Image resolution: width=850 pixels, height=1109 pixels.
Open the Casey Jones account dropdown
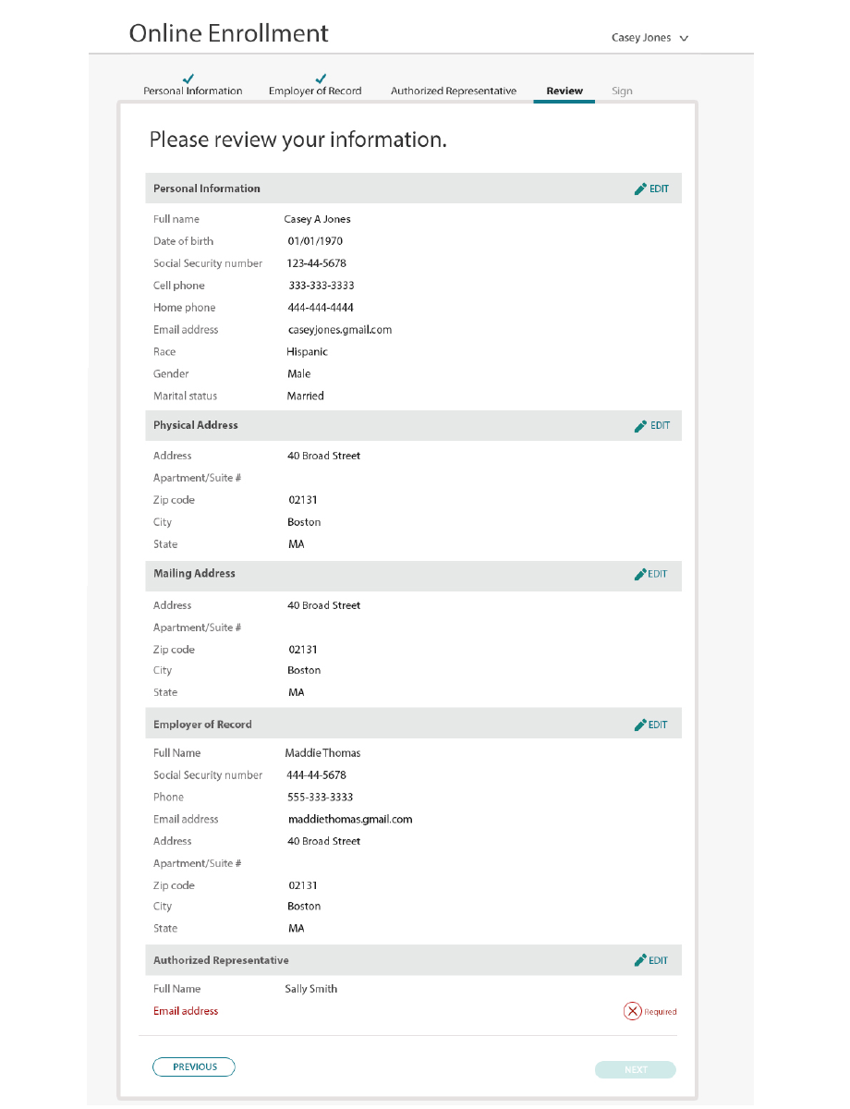(x=650, y=38)
